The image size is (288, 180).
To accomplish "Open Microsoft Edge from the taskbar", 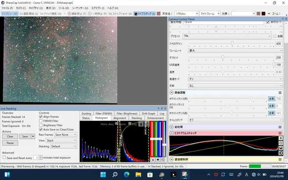I will tap(126, 175).
